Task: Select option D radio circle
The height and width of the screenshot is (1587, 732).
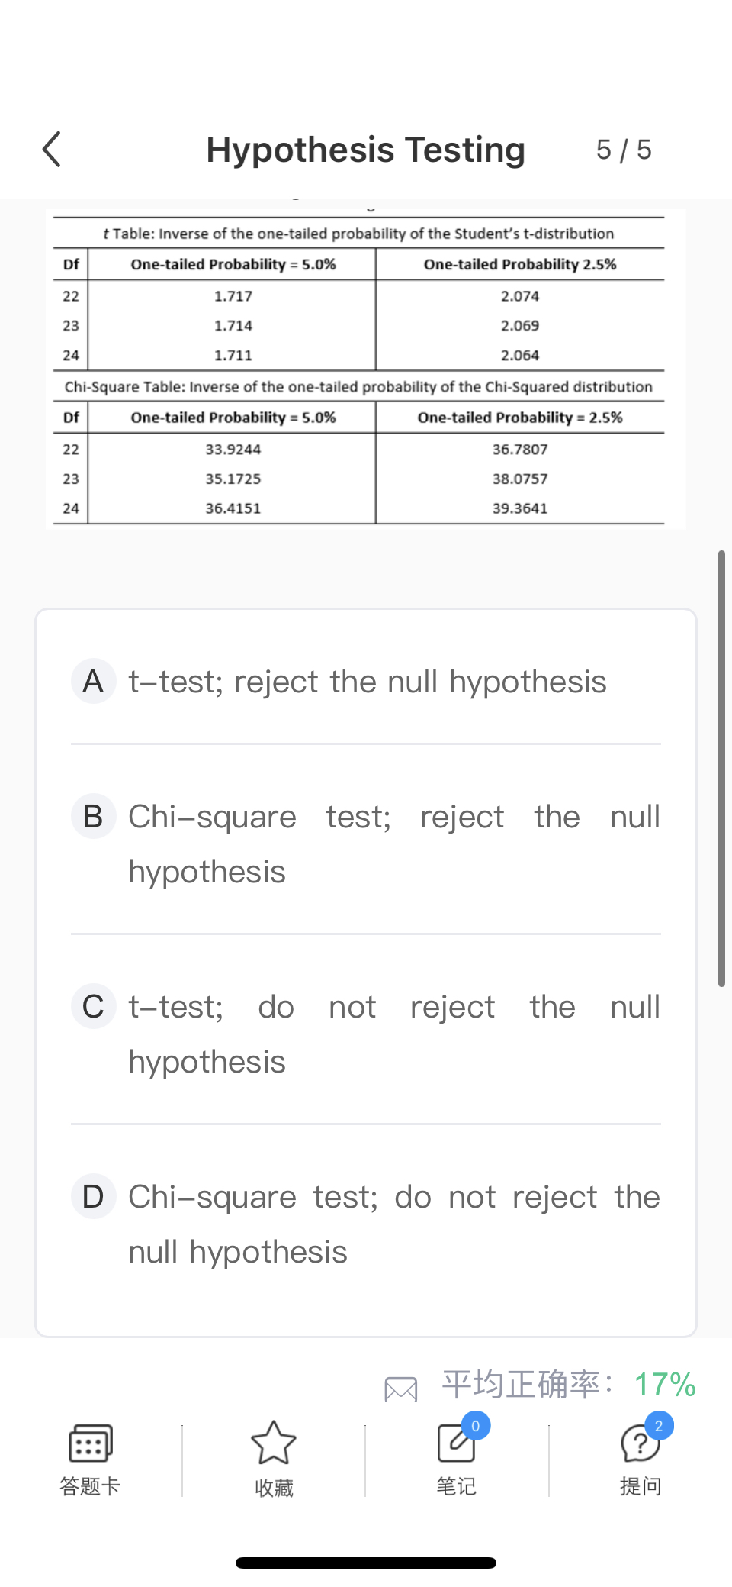Action: [x=93, y=1196]
